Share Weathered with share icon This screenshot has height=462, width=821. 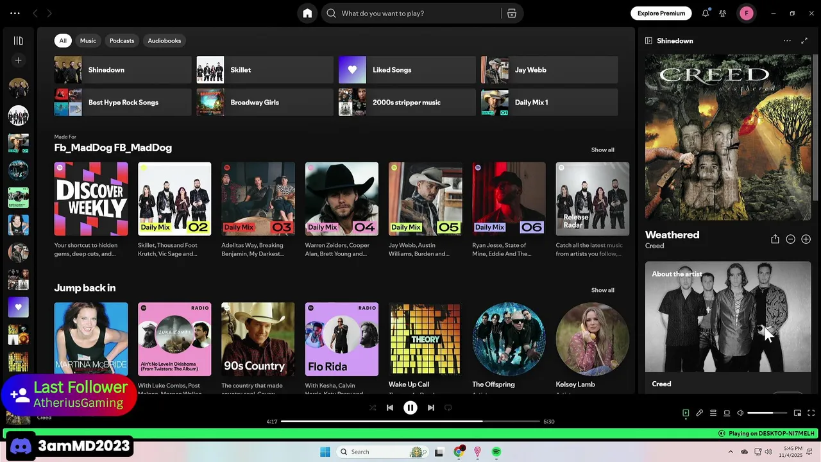point(775,239)
